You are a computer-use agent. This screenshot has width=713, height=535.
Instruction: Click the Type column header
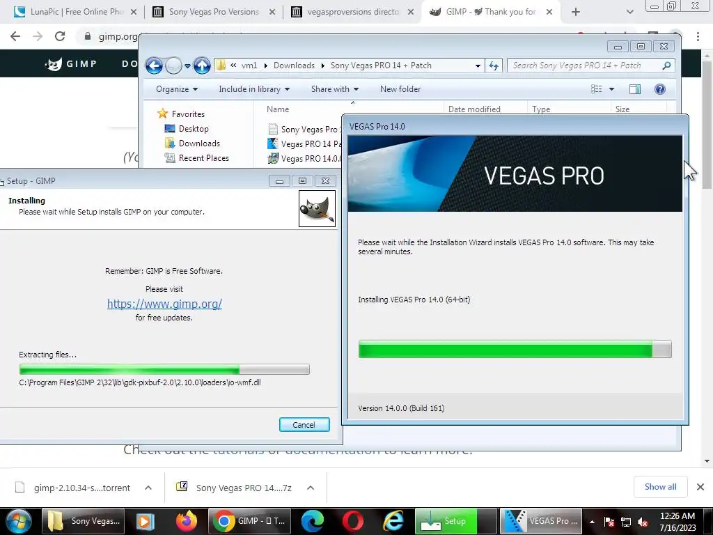(541, 109)
